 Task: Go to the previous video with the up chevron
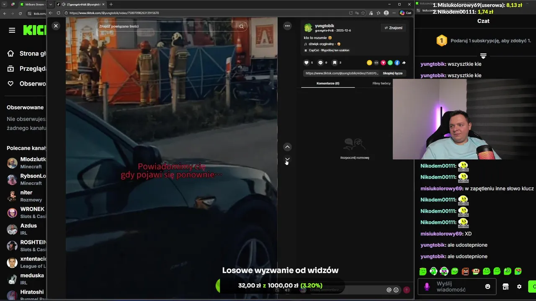(x=287, y=147)
